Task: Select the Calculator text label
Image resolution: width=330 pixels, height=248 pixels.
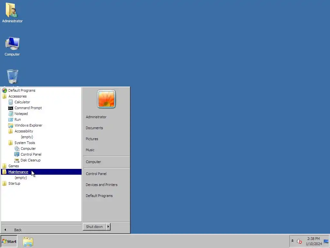Action: 22,102
